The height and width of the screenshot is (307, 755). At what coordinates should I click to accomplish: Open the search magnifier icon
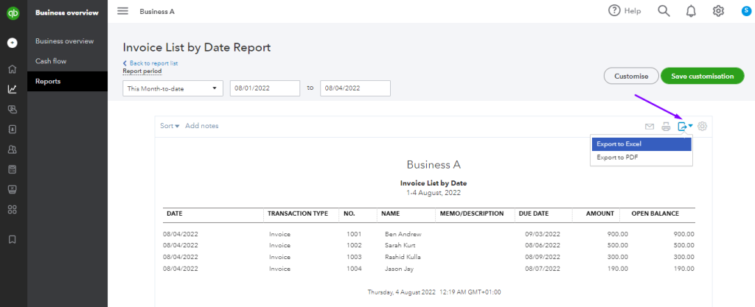[664, 11]
